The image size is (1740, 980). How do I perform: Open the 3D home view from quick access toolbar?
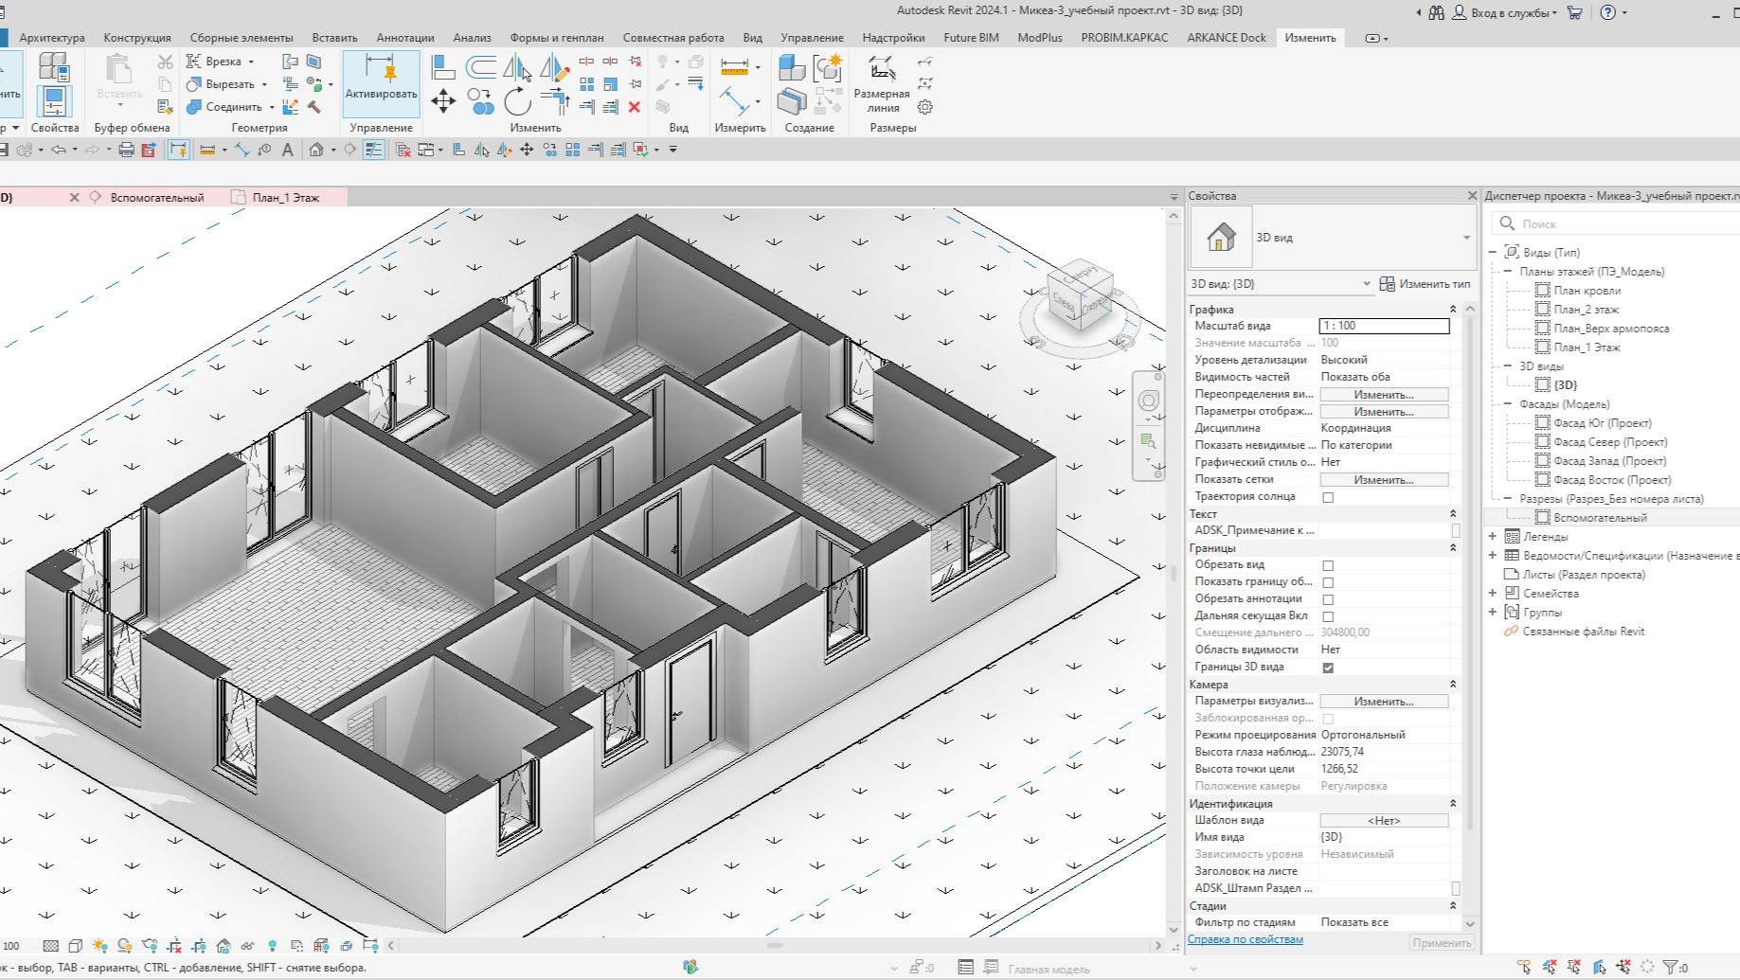click(318, 149)
